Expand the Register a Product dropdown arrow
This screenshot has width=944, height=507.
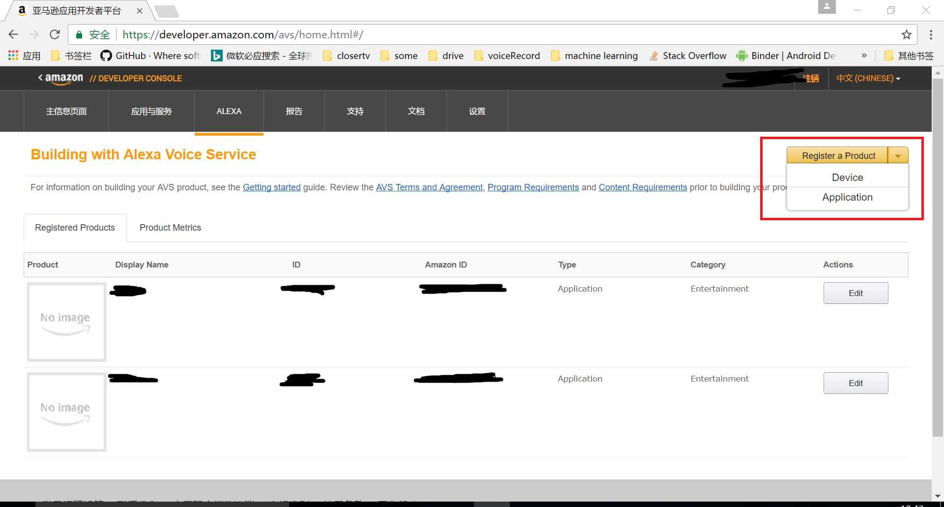898,156
